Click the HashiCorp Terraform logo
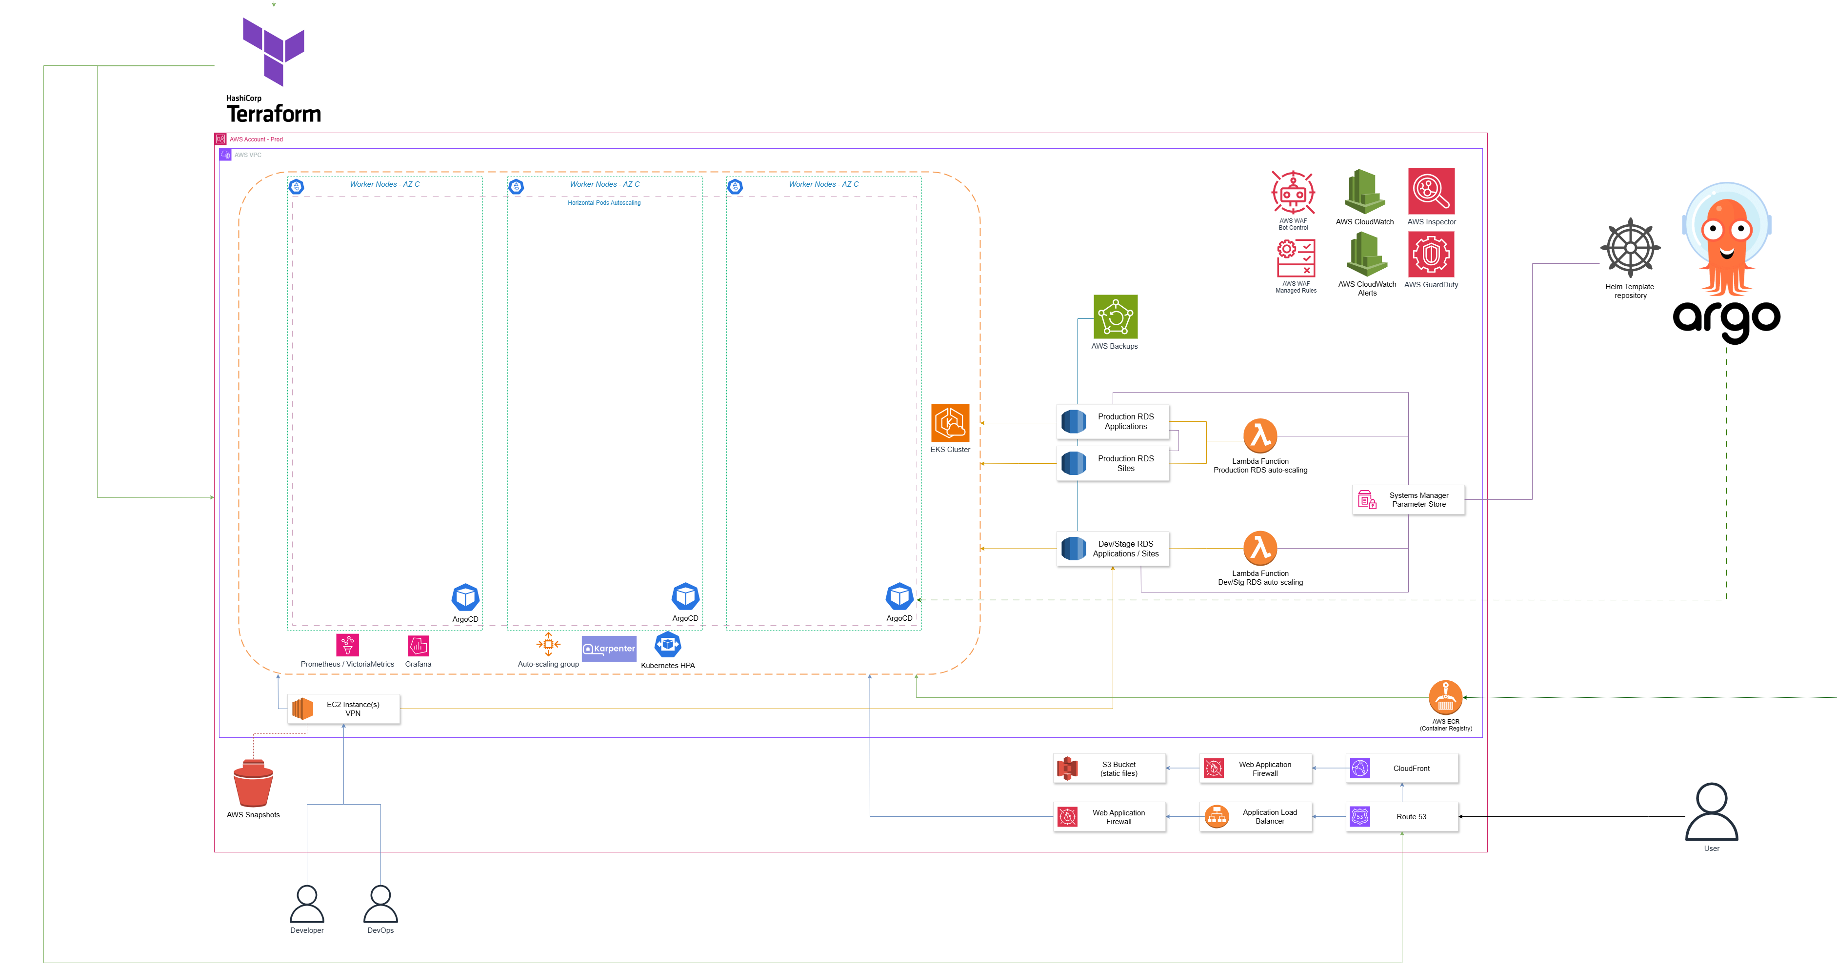This screenshot has height=967, width=1837. tap(274, 70)
